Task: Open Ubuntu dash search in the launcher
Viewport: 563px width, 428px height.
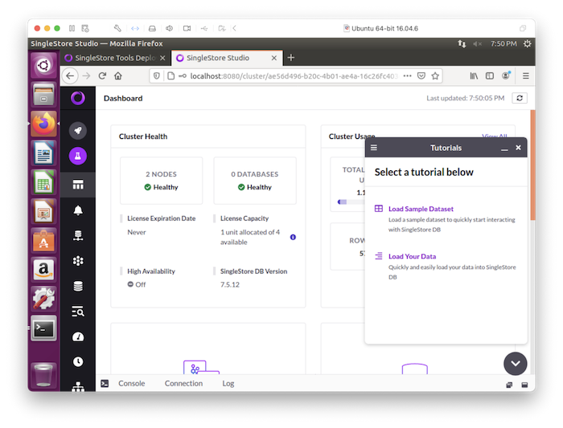Action: coord(43,66)
